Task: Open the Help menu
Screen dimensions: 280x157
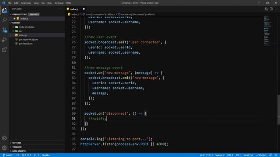Action: pos(69,3)
